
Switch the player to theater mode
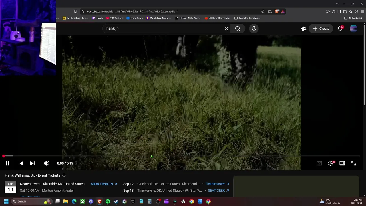pos(342,163)
